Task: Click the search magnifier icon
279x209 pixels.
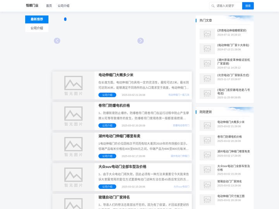Action: point(213,6)
